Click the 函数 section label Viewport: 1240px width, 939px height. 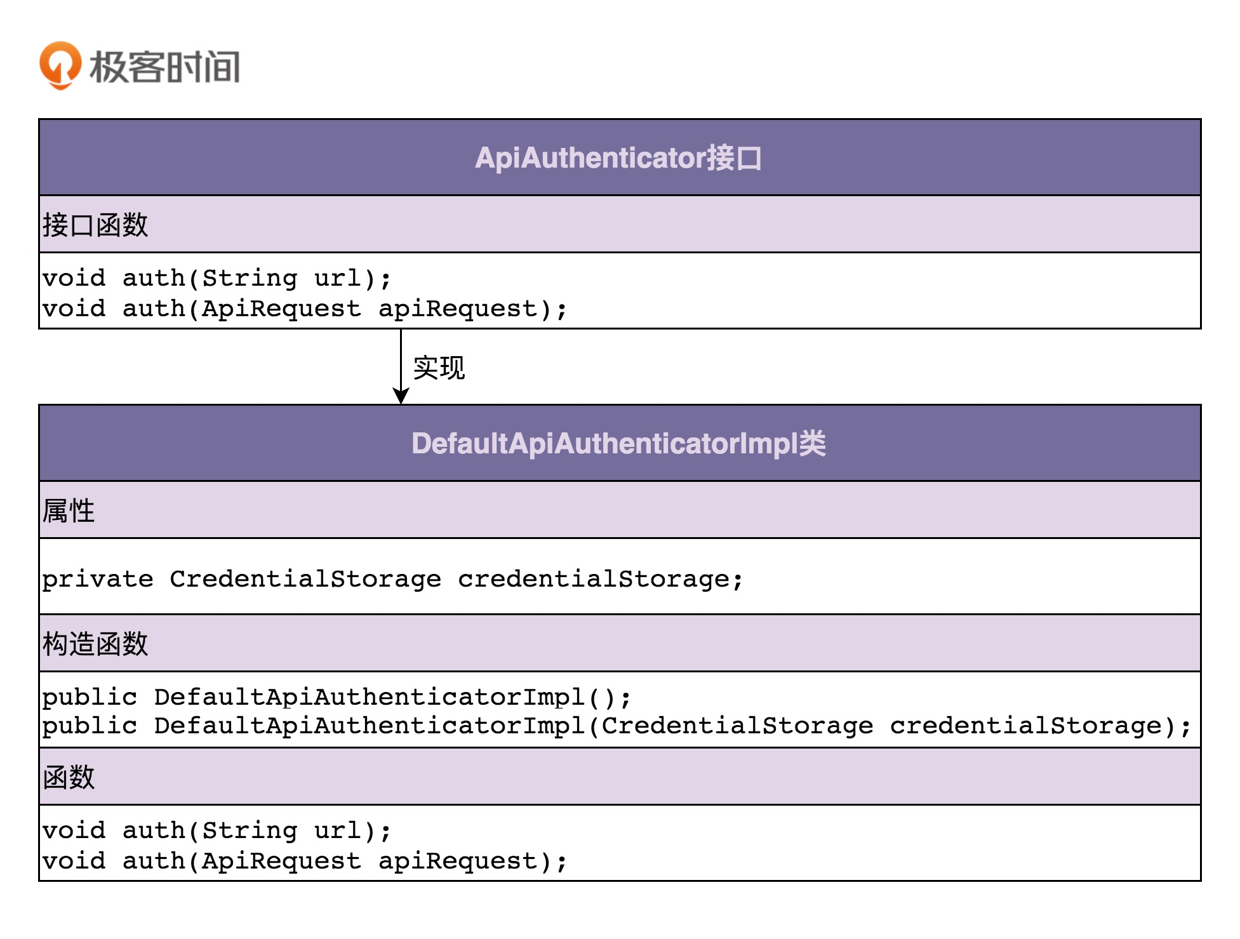(x=69, y=778)
